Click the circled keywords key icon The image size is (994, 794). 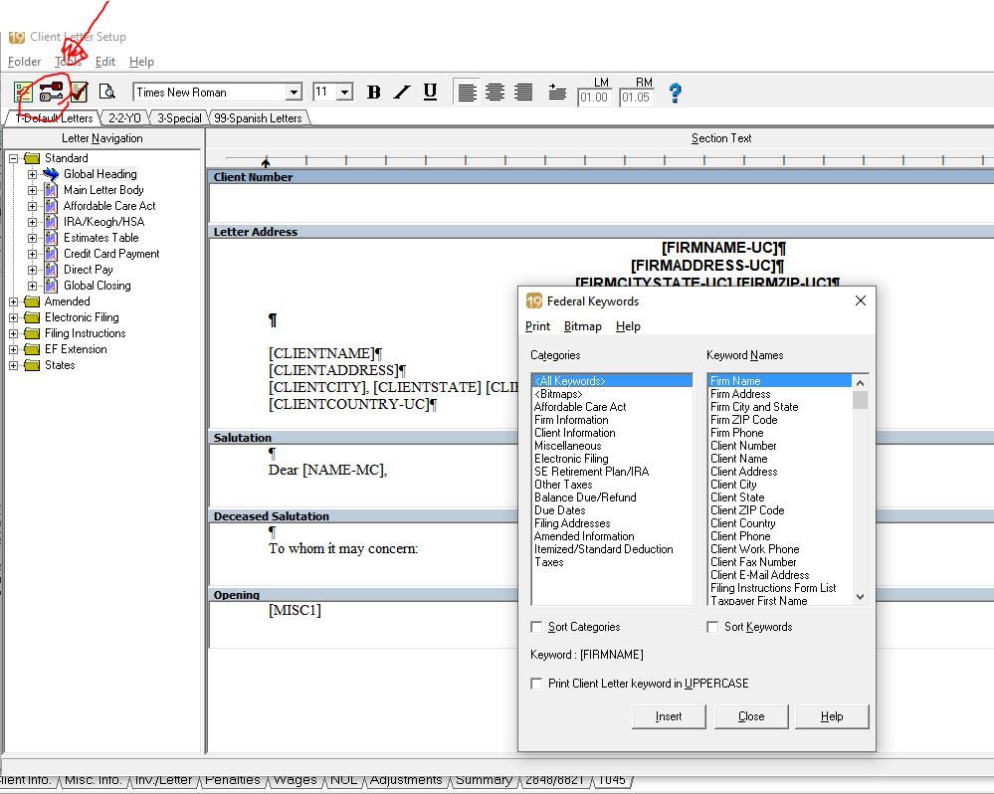51,93
